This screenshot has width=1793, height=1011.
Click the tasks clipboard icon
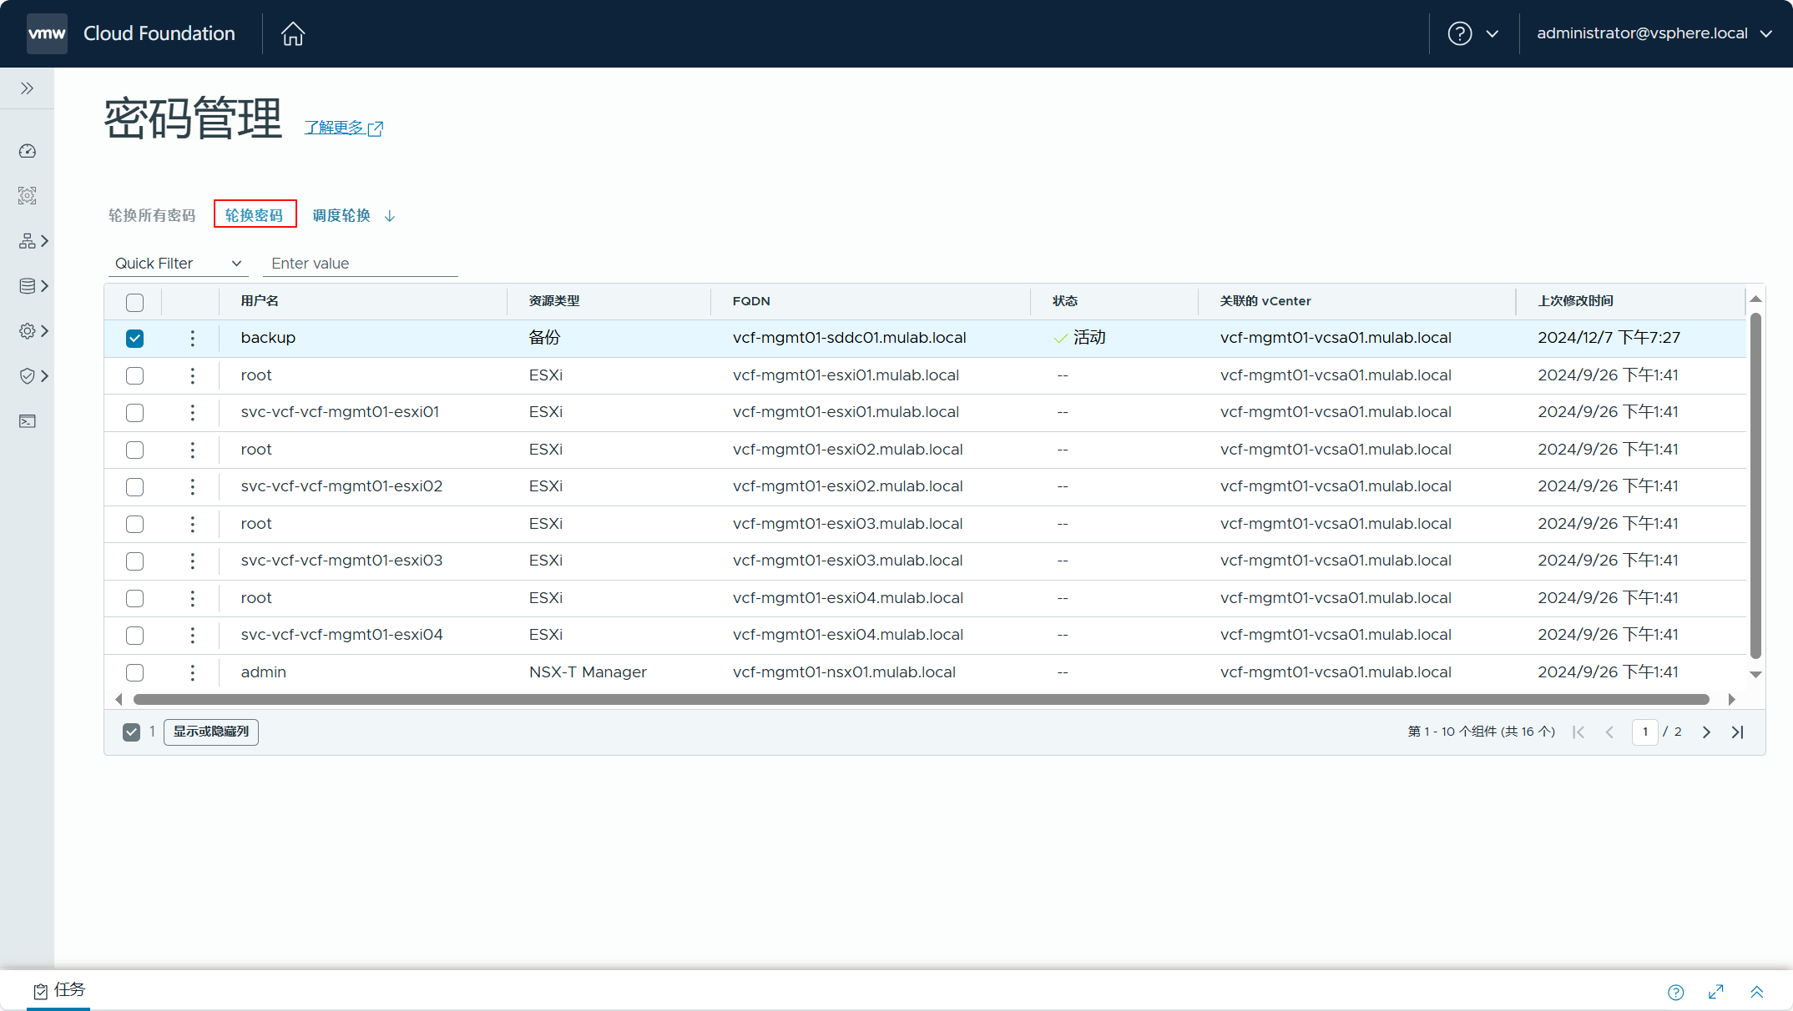click(x=40, y=991)
